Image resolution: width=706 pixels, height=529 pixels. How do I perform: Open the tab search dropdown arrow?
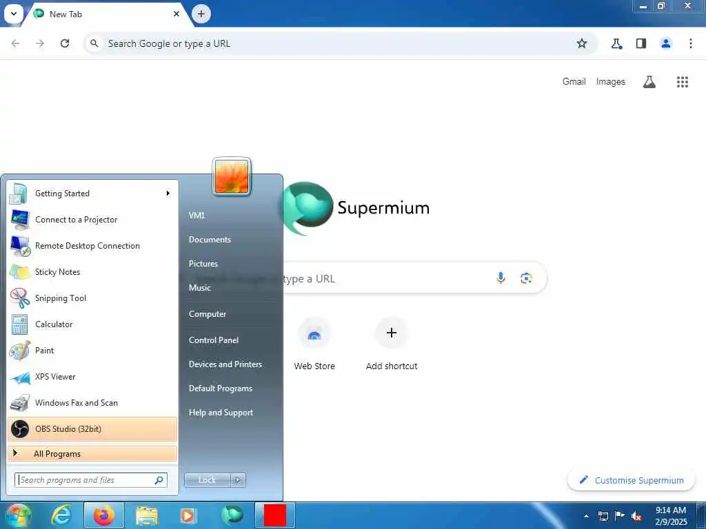(x=14, y=14)
